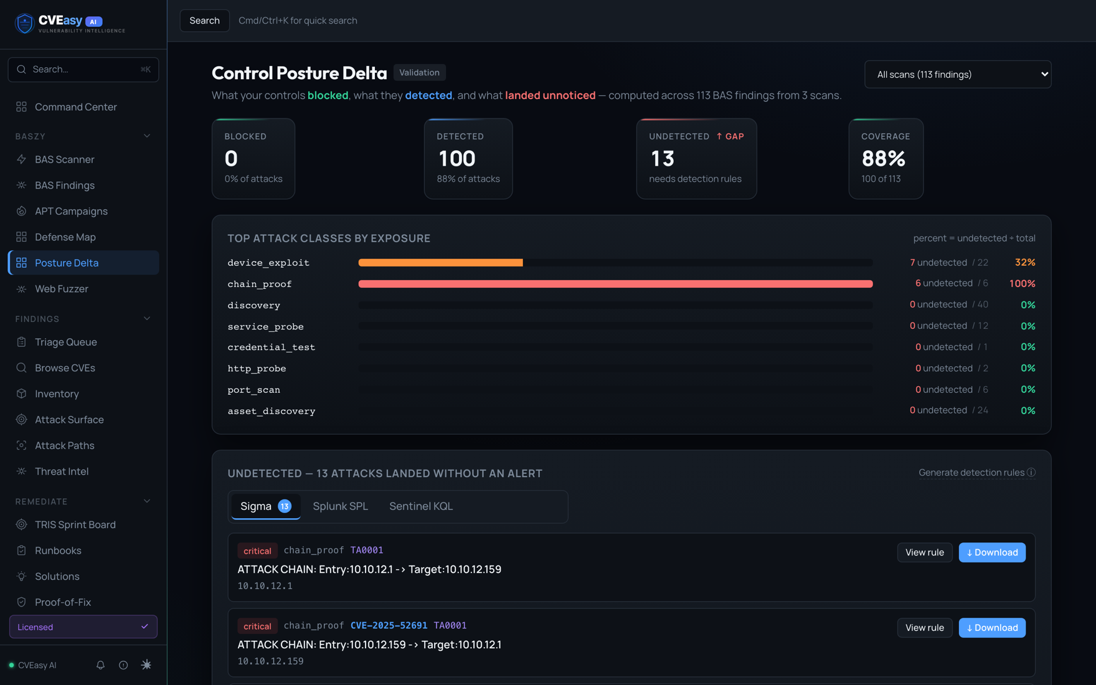Click the discovery exposure bar

615,305
